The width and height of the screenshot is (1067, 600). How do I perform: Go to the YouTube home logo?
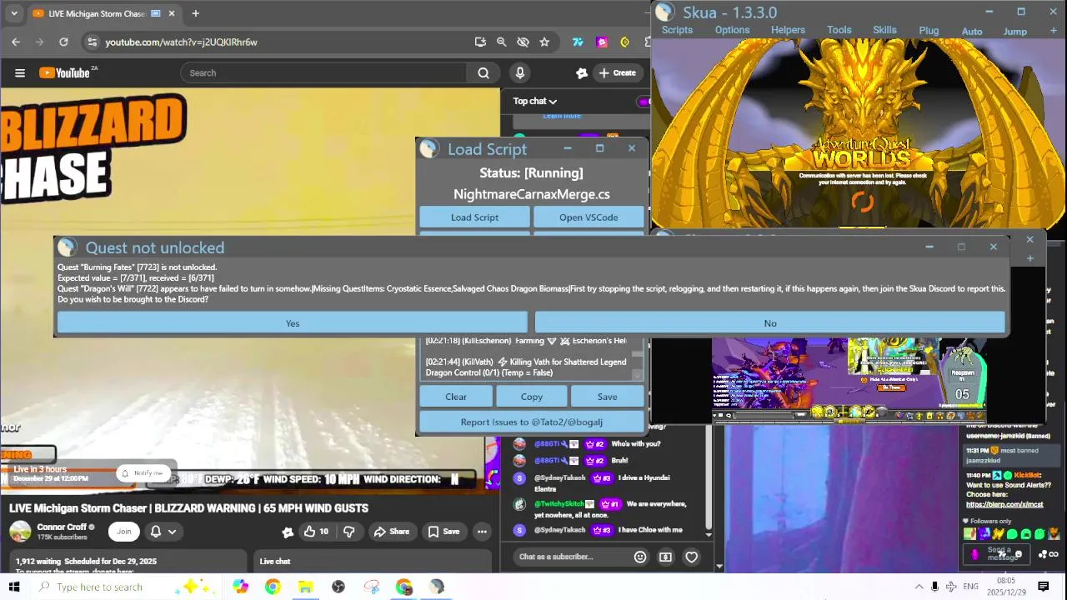[66, 72]
